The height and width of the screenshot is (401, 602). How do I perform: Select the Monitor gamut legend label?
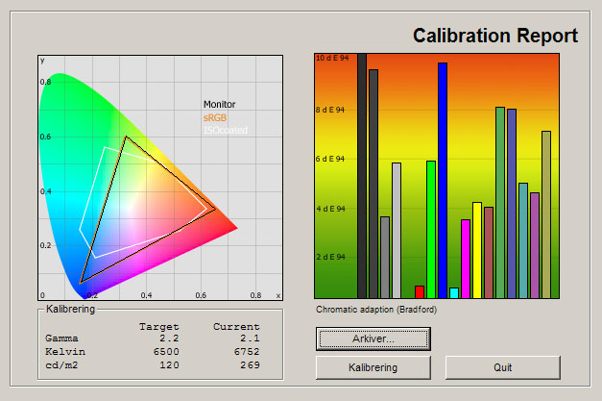pos(219,104)
